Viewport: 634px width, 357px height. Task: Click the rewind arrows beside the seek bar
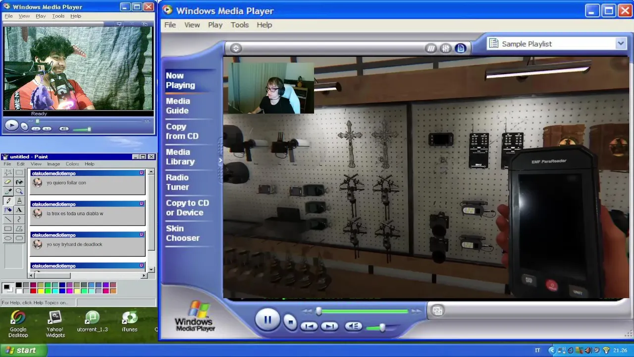[x=307, y=311]
